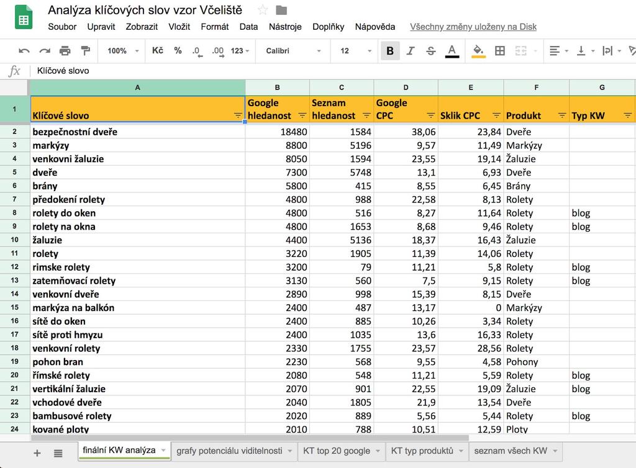Open the borders tool
This screenshot has width=636, height=468.
pos(500,51)
